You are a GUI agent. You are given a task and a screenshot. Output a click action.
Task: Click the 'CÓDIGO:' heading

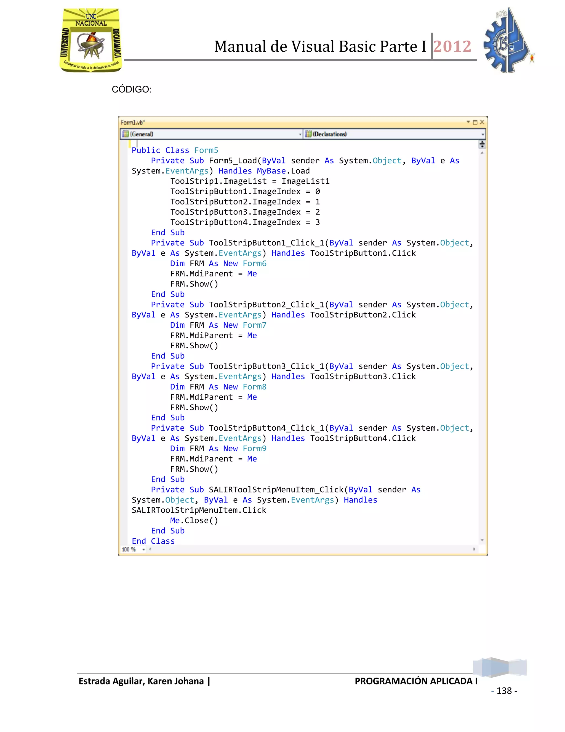click(x=132, y=89)
